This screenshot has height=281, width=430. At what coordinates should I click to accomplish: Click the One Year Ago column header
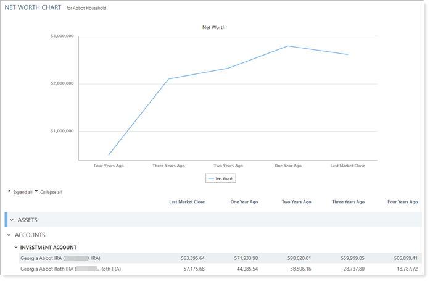coord(244,202)
